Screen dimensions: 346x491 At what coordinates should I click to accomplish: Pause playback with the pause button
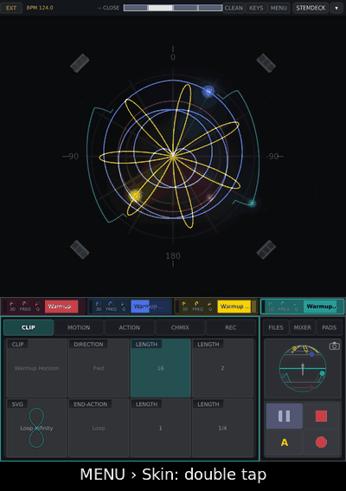(x=284, y=417)
